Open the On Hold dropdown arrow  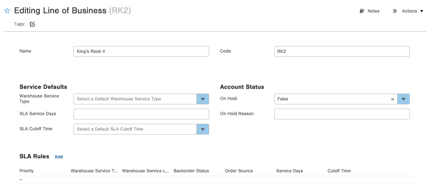pos(403,99)
